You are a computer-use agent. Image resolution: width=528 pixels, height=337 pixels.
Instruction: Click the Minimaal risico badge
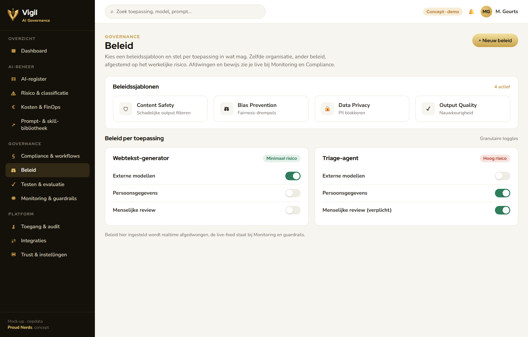[x=282, y=158]
